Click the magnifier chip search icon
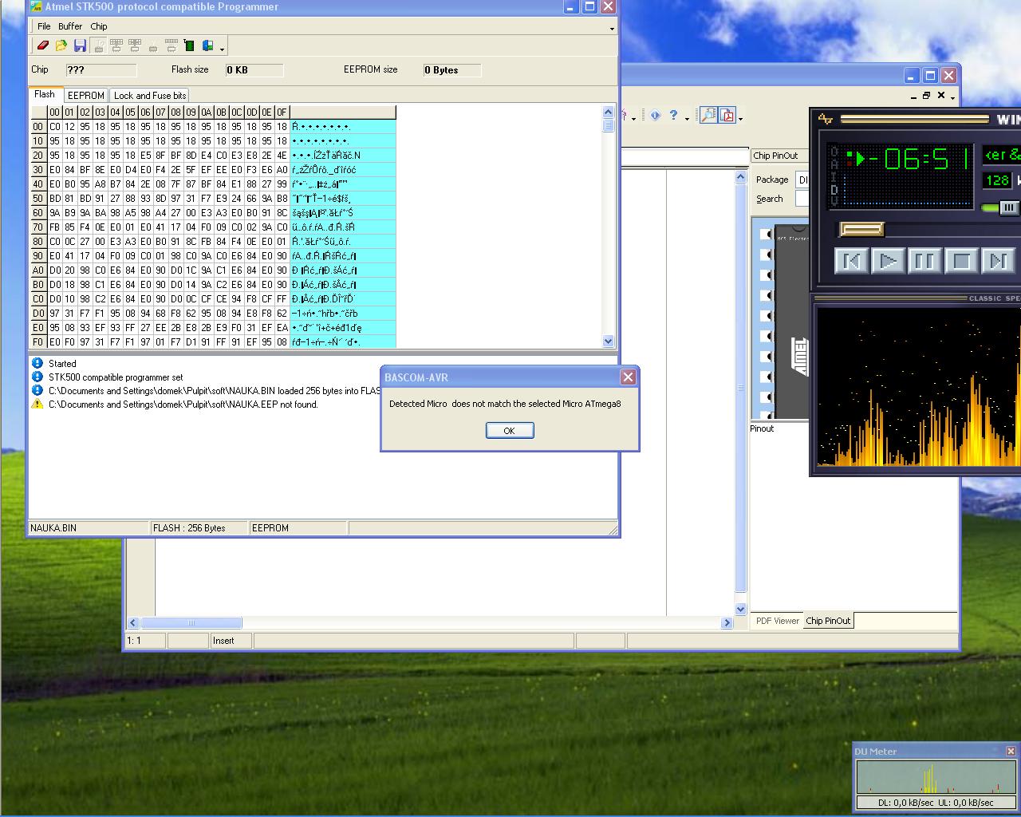 click(708, 116)
